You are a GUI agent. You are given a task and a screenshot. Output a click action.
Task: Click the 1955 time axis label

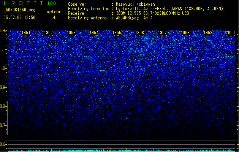tap(117, 32)
